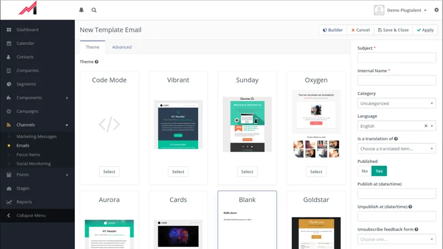Click the Points calculator icon
443x249 pixels.
(9, 175)
